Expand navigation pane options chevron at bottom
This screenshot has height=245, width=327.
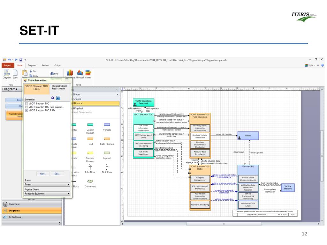[60, 223]
